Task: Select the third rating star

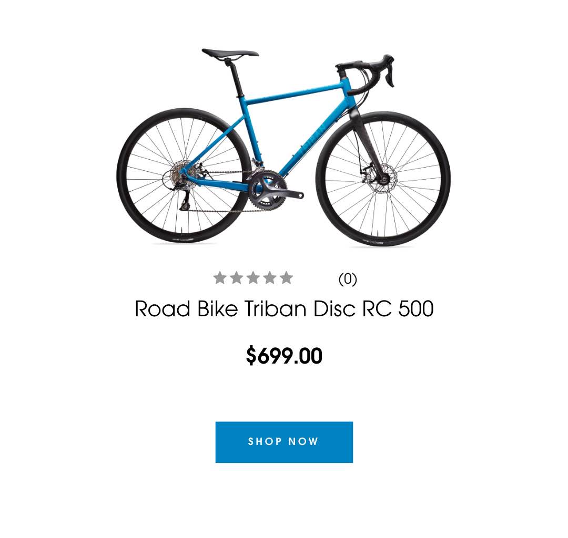Action: click(x=253, y=278)
